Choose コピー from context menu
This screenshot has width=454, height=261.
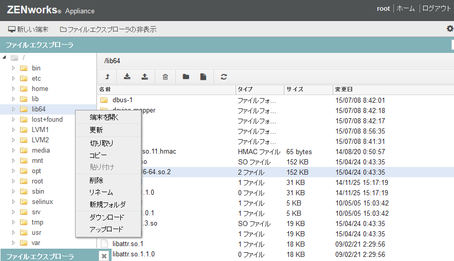[x=108, y=155]
